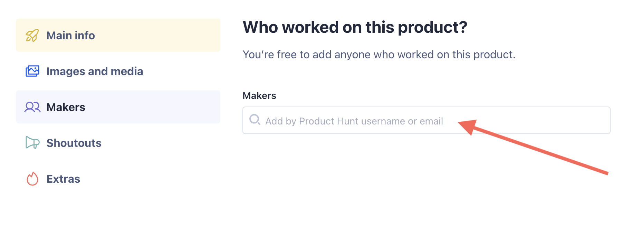This screenshot has height=242, width=632.
Task: Click the megaphone icon next to Shoutouts
Action: [32, 143]
